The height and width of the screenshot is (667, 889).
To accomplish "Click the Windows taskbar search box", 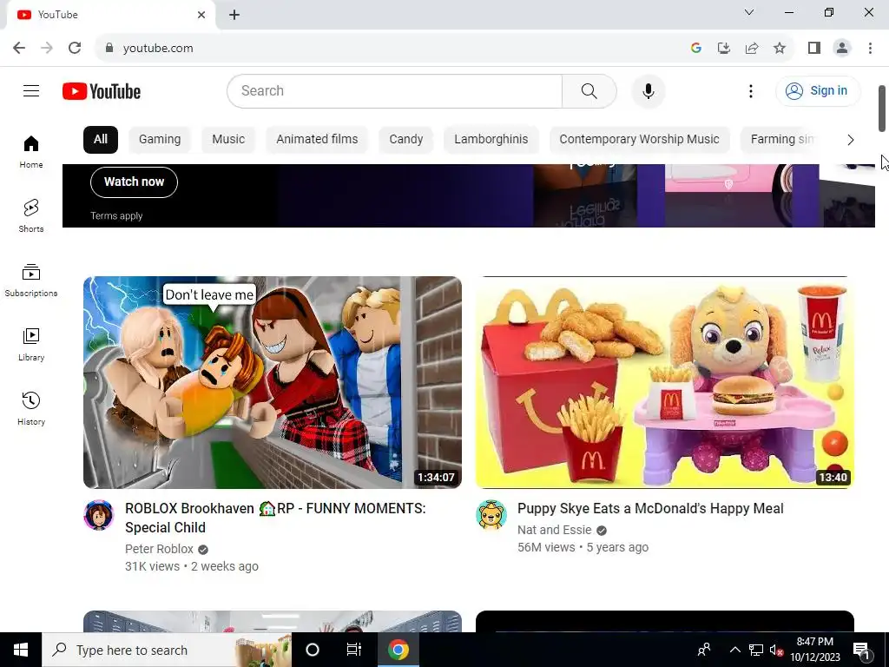I will tap(167, 650).
